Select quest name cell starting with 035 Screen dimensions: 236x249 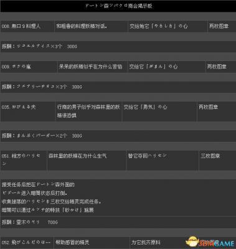point(27,111)
